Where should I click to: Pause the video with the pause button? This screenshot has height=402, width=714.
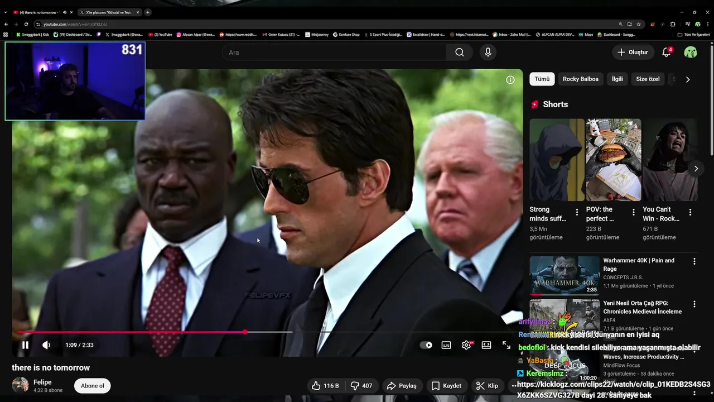coord(25,345)
